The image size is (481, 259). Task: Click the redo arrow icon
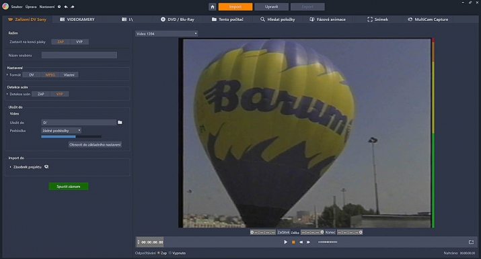coord(73,7)
